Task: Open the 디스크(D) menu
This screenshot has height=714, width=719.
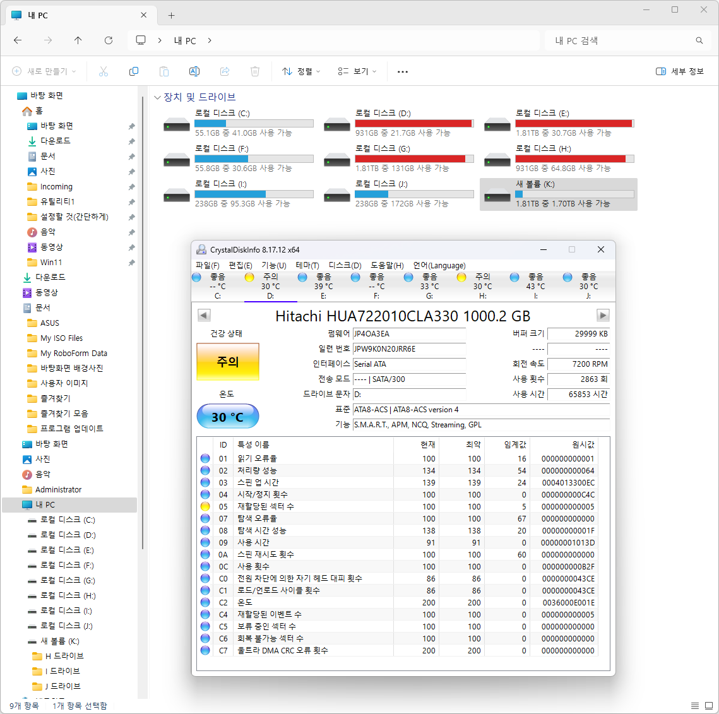Action: [x=345, y=266]
